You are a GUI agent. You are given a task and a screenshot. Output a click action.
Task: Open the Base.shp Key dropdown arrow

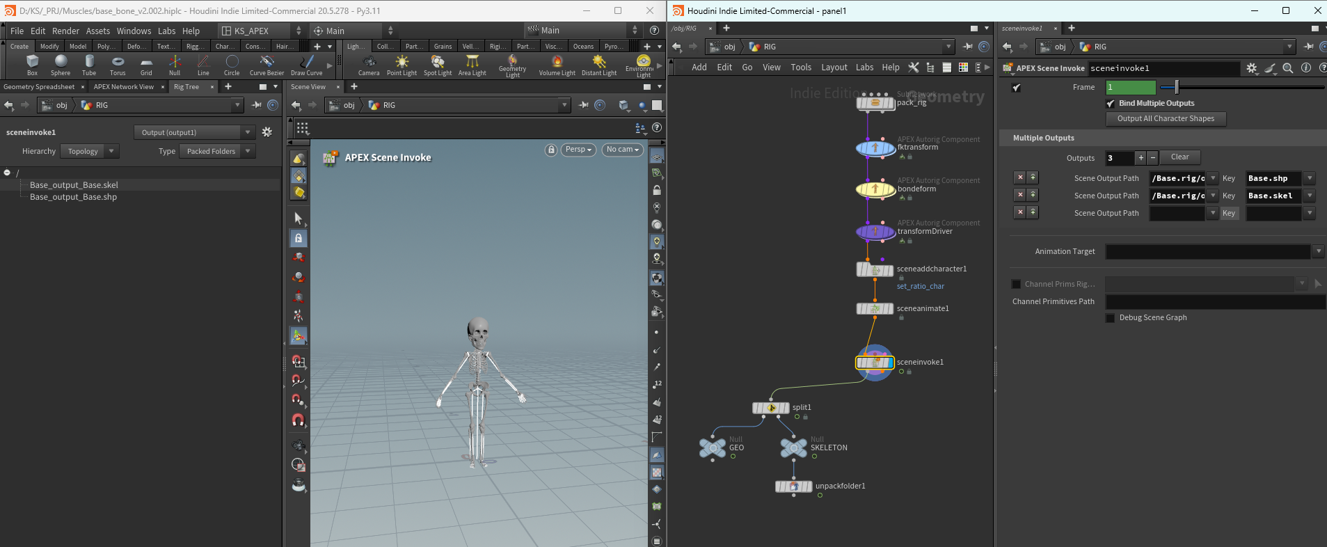(1310, 178)
